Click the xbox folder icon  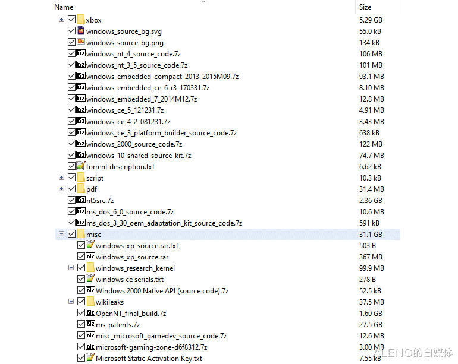pos(81,20)
